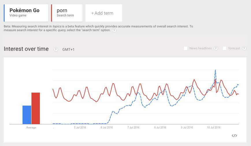This screenshot has height=146, width=251.
Task: Click the red Average bar
Action: coord(36,108)
